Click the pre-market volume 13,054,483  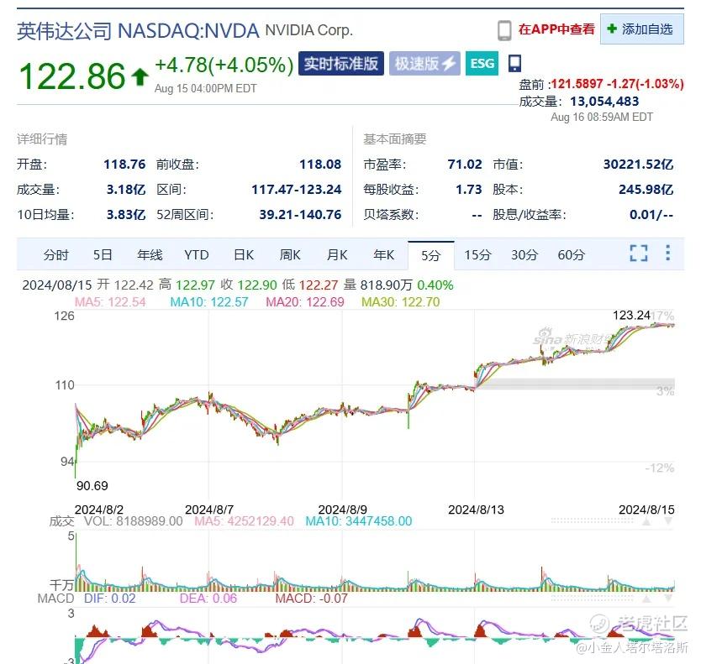tap(604, 102)
